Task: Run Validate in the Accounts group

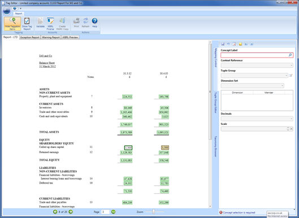Action: click(x=40, y=23)
